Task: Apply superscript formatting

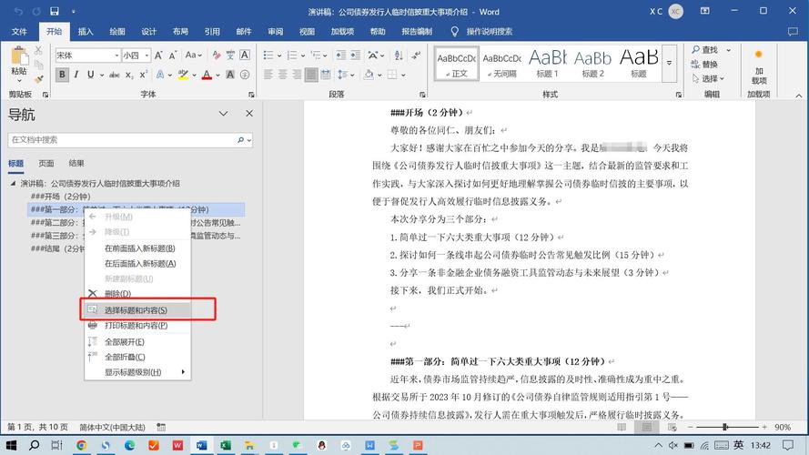Action: click(144, 76)
